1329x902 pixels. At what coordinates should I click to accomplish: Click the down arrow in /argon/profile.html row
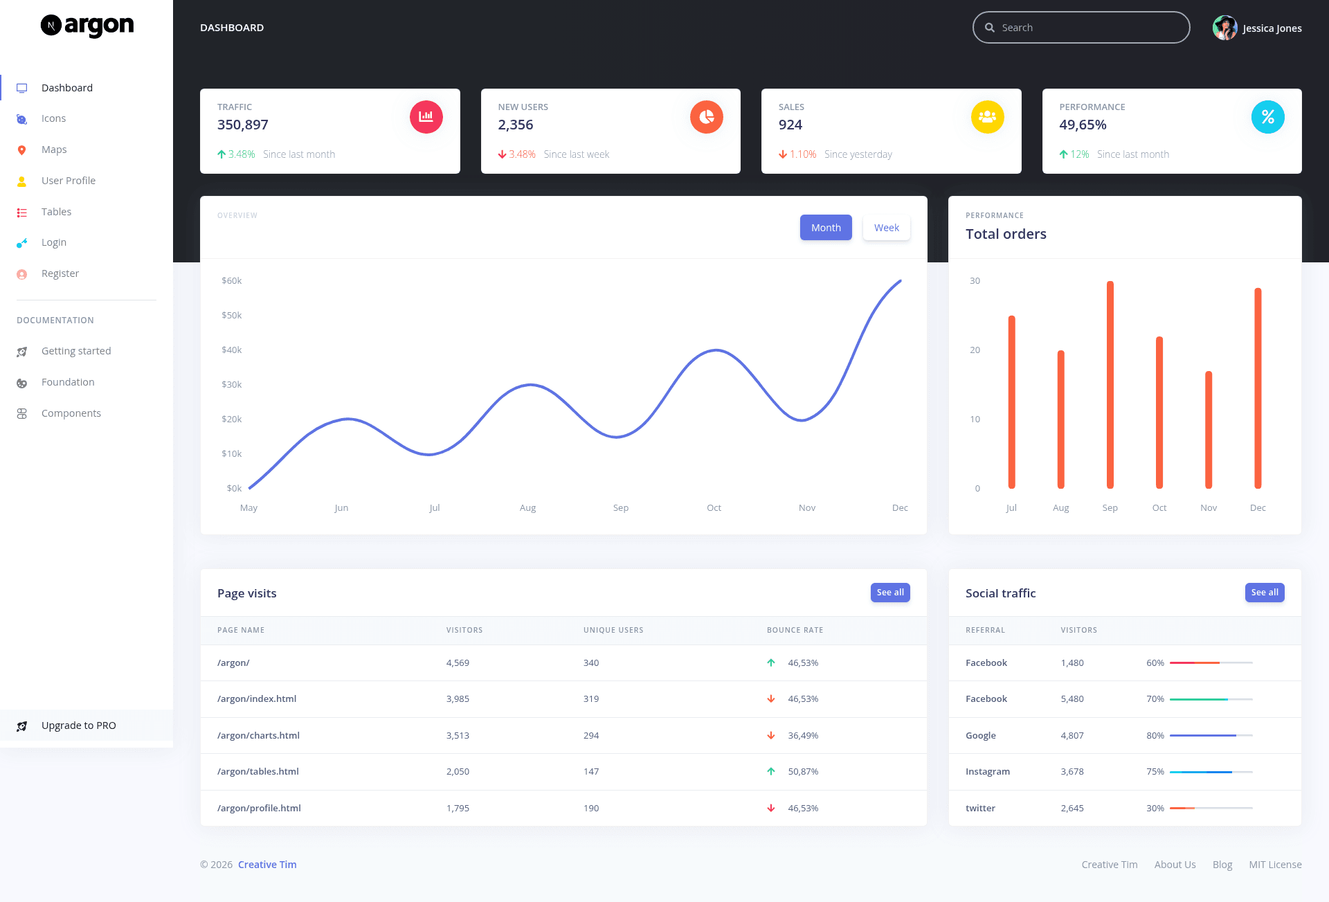pos(771,808)
